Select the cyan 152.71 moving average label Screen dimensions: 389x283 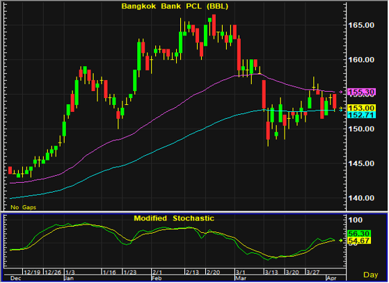[361, 115]
